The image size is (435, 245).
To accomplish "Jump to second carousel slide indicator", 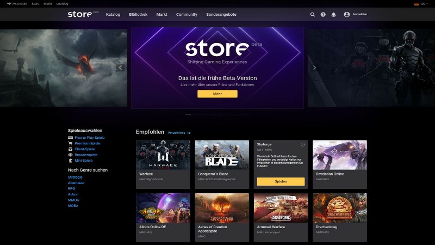I will tap(196, 114).
